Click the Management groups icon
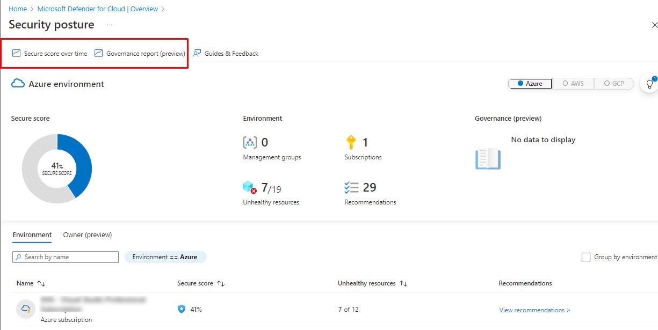658x330 pixels. (x=250, y=142)
